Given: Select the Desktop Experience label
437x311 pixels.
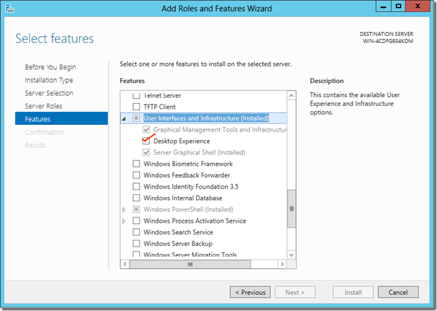Looking at the screenshot, I should [182, 141].
